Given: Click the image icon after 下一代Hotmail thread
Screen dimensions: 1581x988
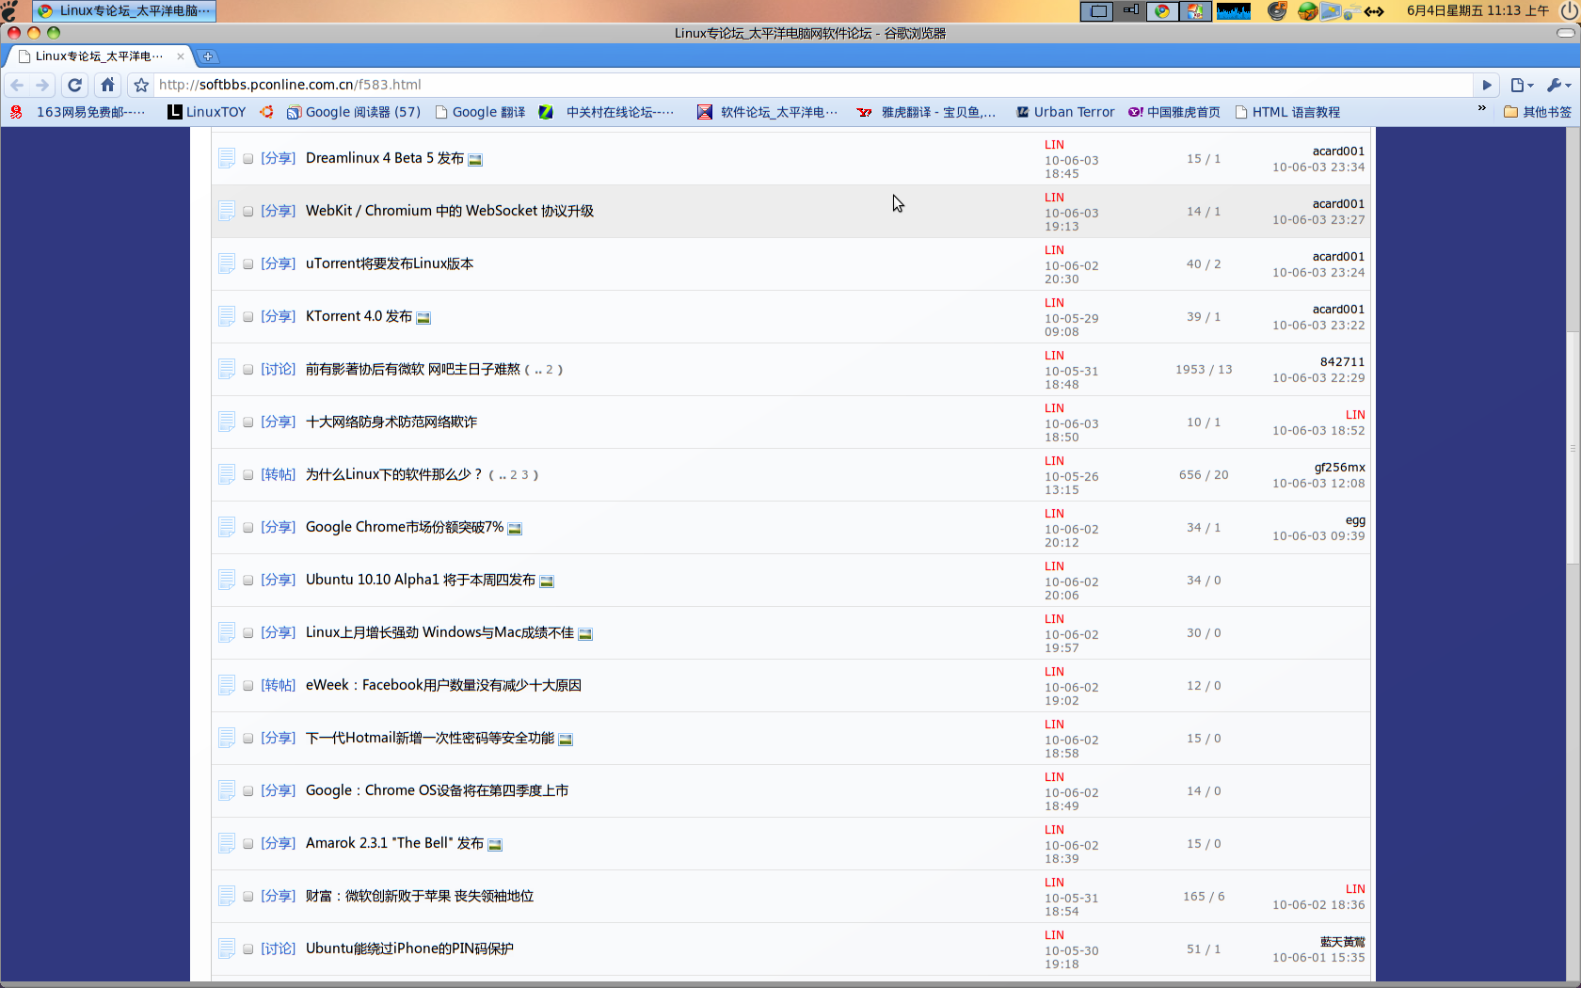Looking at the screenshot, I should pos(566,740).
